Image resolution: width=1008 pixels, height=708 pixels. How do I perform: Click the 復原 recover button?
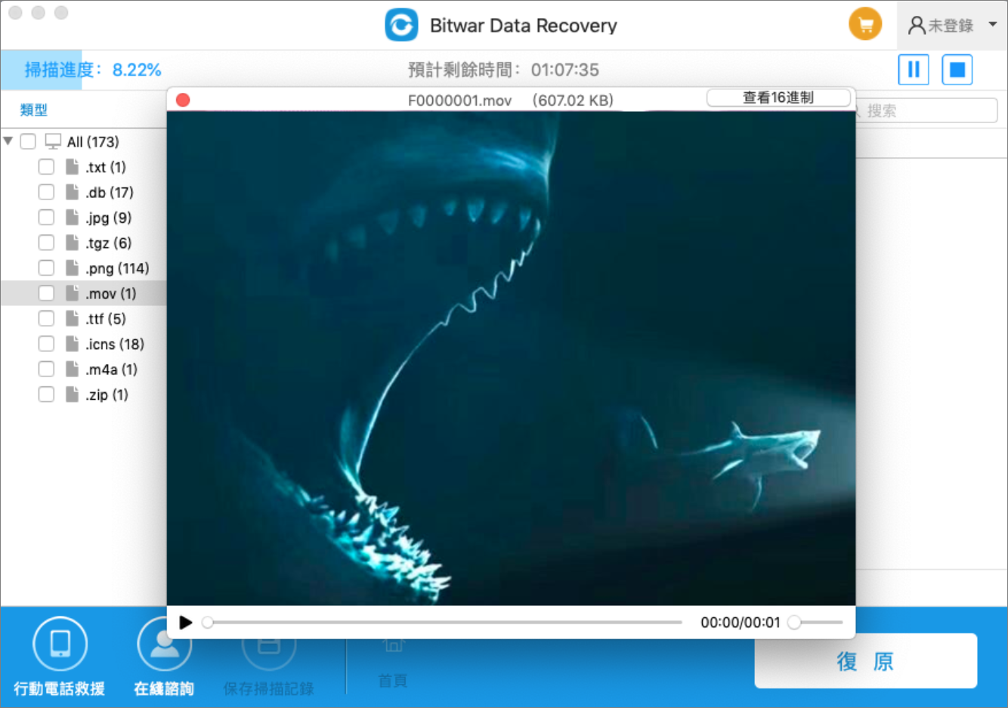[x=865, y=661]
